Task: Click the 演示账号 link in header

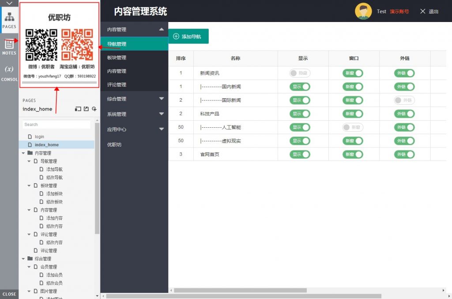Action: click(x=399, y=11)
